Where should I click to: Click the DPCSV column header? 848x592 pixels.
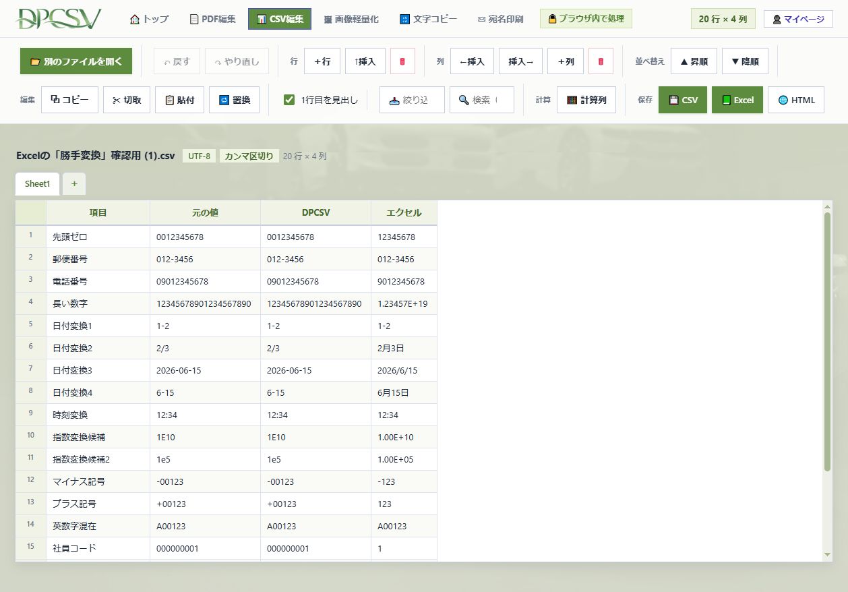316,212
